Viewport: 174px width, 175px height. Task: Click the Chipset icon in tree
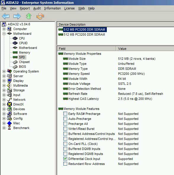click(x=15, y=62)
